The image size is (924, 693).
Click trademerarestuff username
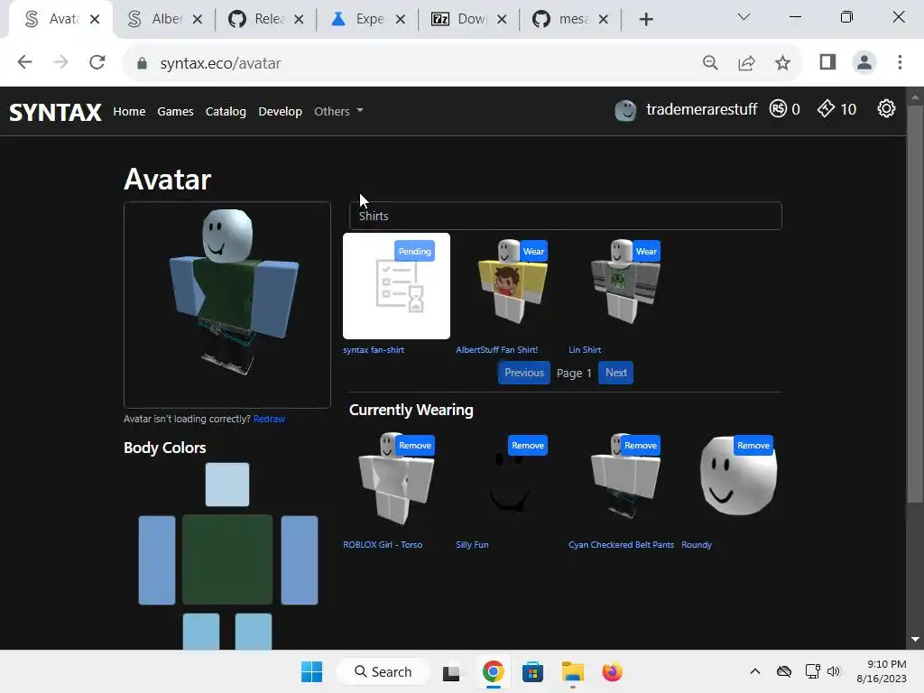701,109
